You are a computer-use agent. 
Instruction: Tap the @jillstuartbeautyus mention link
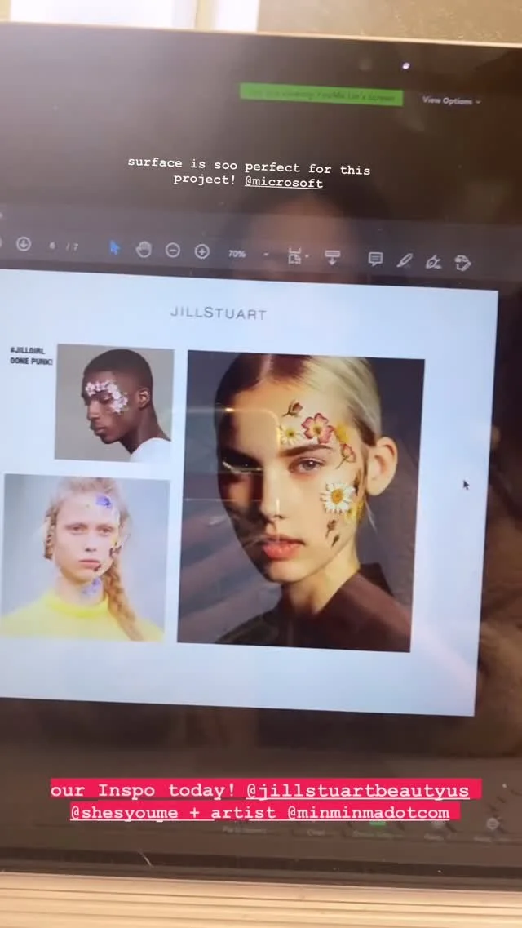click(357, 790)
